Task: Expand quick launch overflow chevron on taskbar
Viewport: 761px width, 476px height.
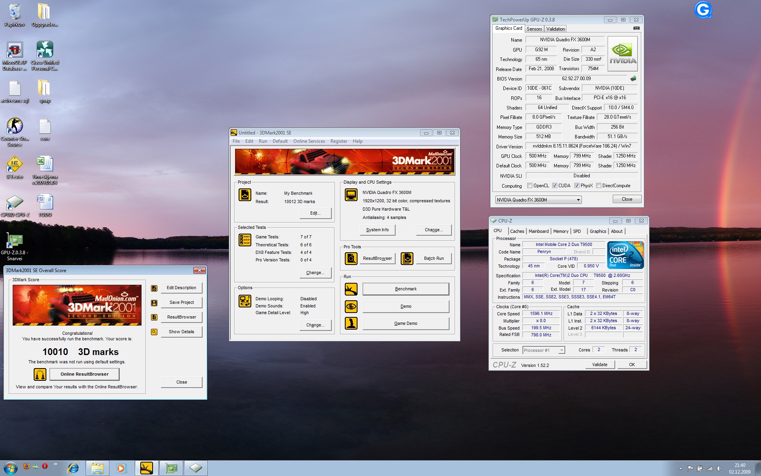Action: point(55,464)
